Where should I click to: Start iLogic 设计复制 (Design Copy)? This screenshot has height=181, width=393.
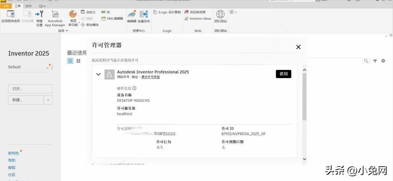point(167,12)
